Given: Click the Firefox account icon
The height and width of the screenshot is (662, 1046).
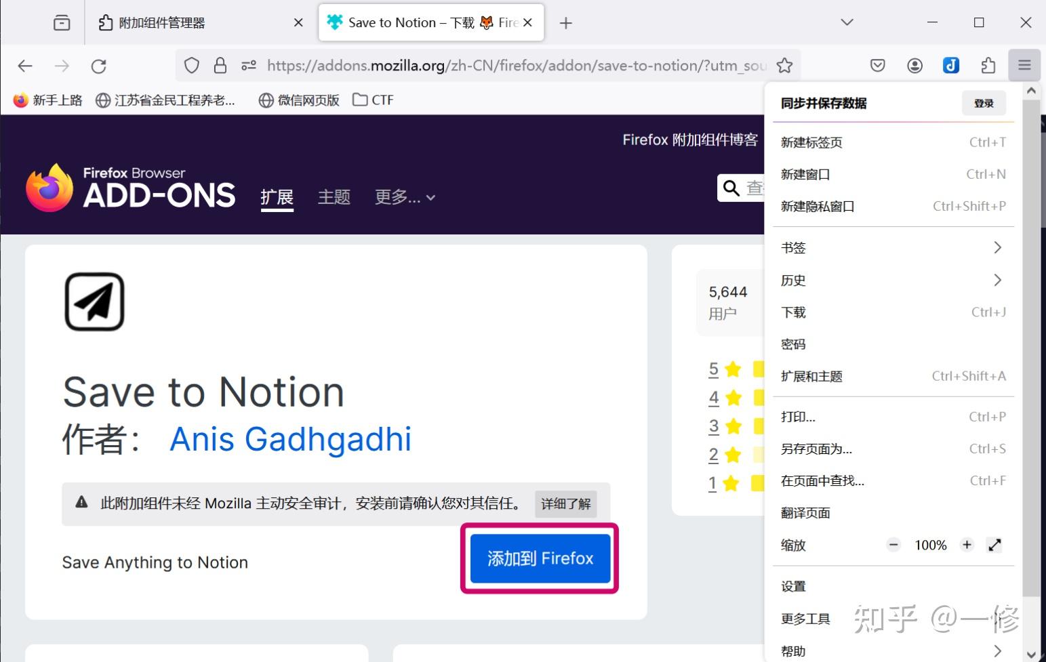Looking at the screenshot, I should [x=914, y=65].
